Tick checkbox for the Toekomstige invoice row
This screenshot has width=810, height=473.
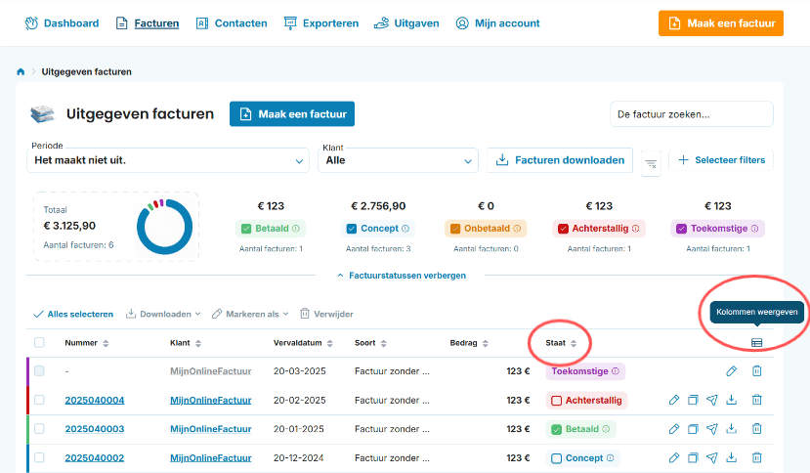[39, 371]
